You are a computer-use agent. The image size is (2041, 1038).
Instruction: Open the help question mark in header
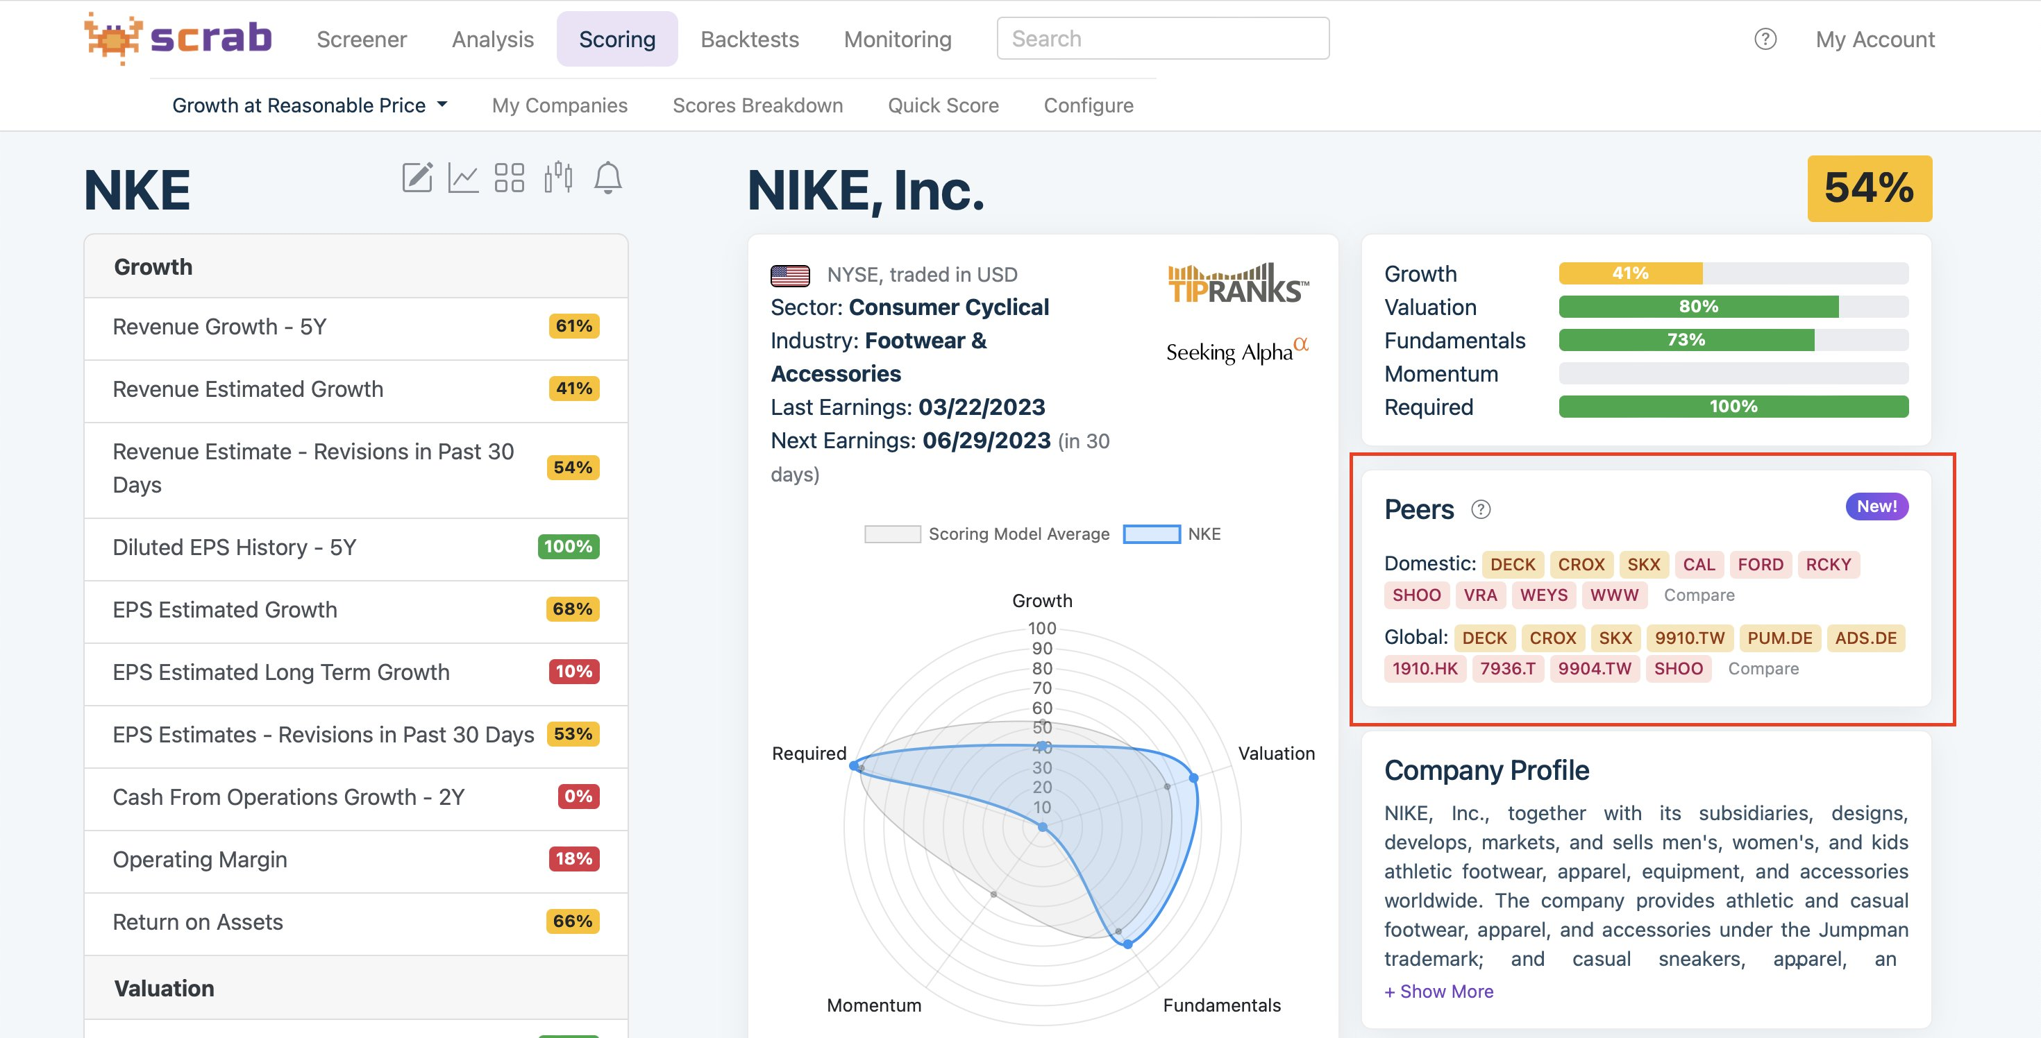pos(1765,39)
